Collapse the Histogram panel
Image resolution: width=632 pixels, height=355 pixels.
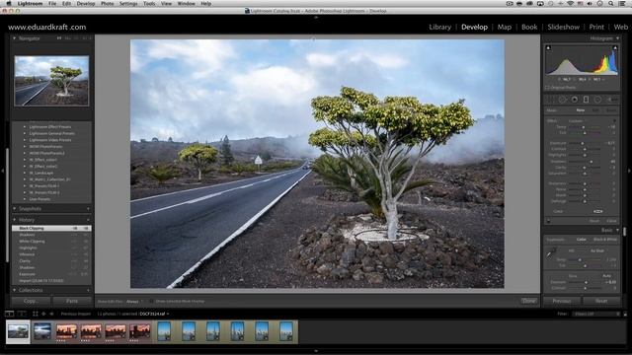617,38
